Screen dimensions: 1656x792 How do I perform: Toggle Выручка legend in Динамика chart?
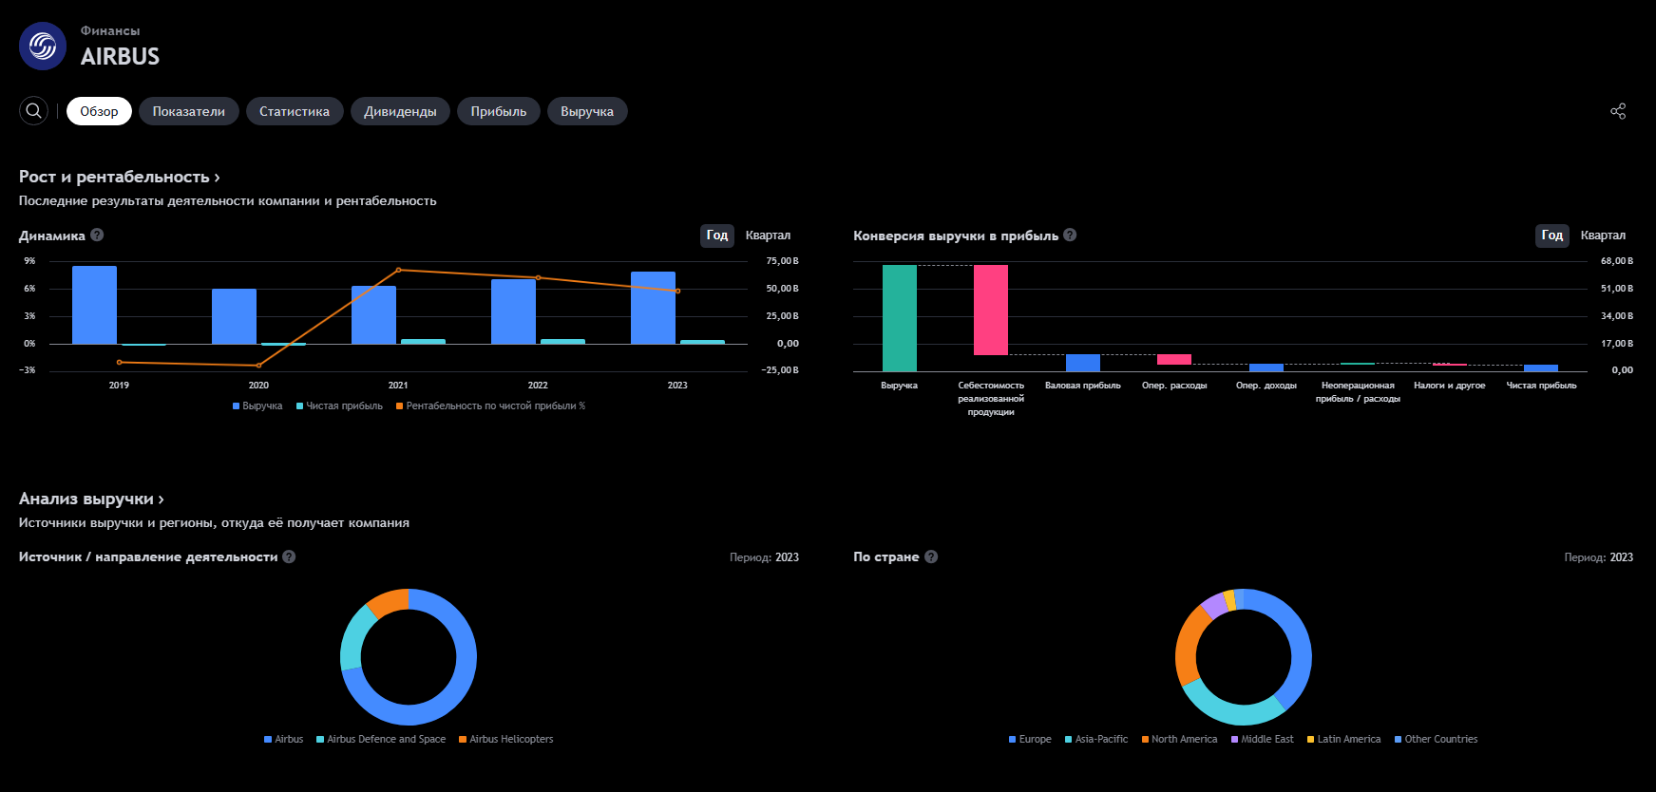(257, 405)
